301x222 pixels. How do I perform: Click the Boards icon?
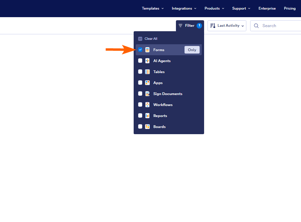[x=147, y=126]
